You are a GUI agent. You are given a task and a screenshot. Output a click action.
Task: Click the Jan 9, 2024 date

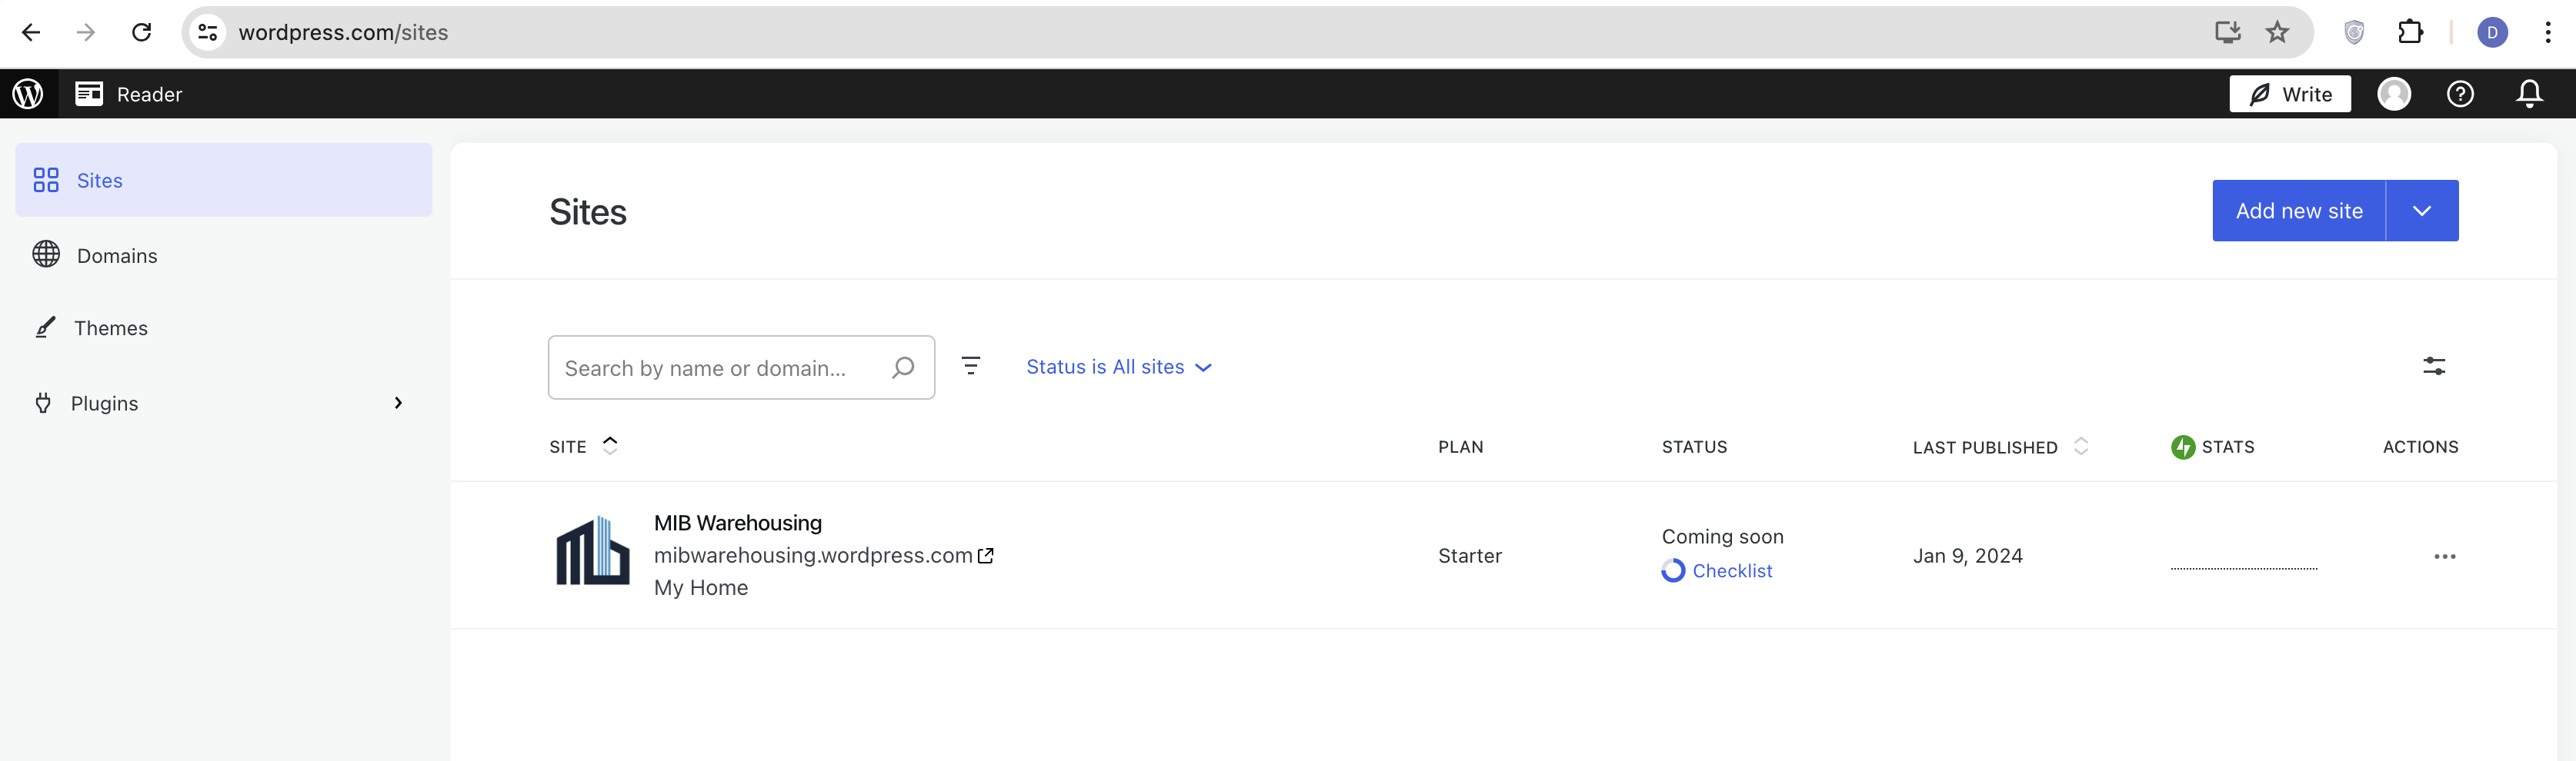1967,555
